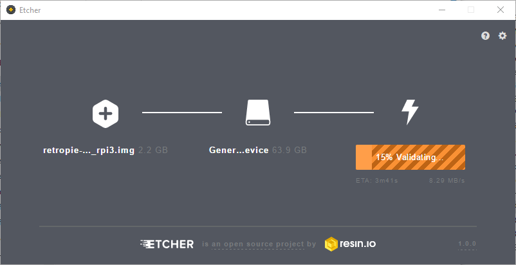Click the 15% Validating progress bar

(x=410, y=157)
